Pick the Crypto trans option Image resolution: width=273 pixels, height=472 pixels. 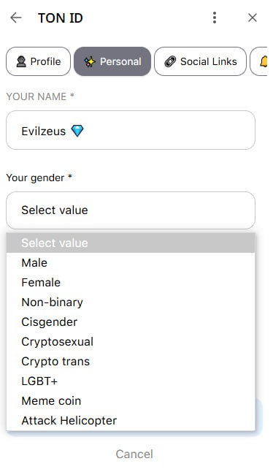click(x=131, y=361)
